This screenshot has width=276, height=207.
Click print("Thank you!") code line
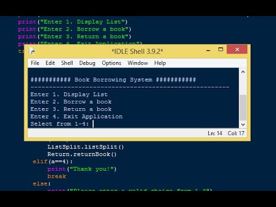point(82,169)
